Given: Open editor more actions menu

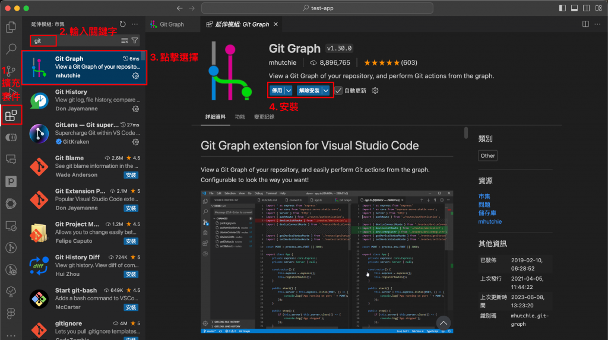Looking at the screenshot, I should point(597,24).
